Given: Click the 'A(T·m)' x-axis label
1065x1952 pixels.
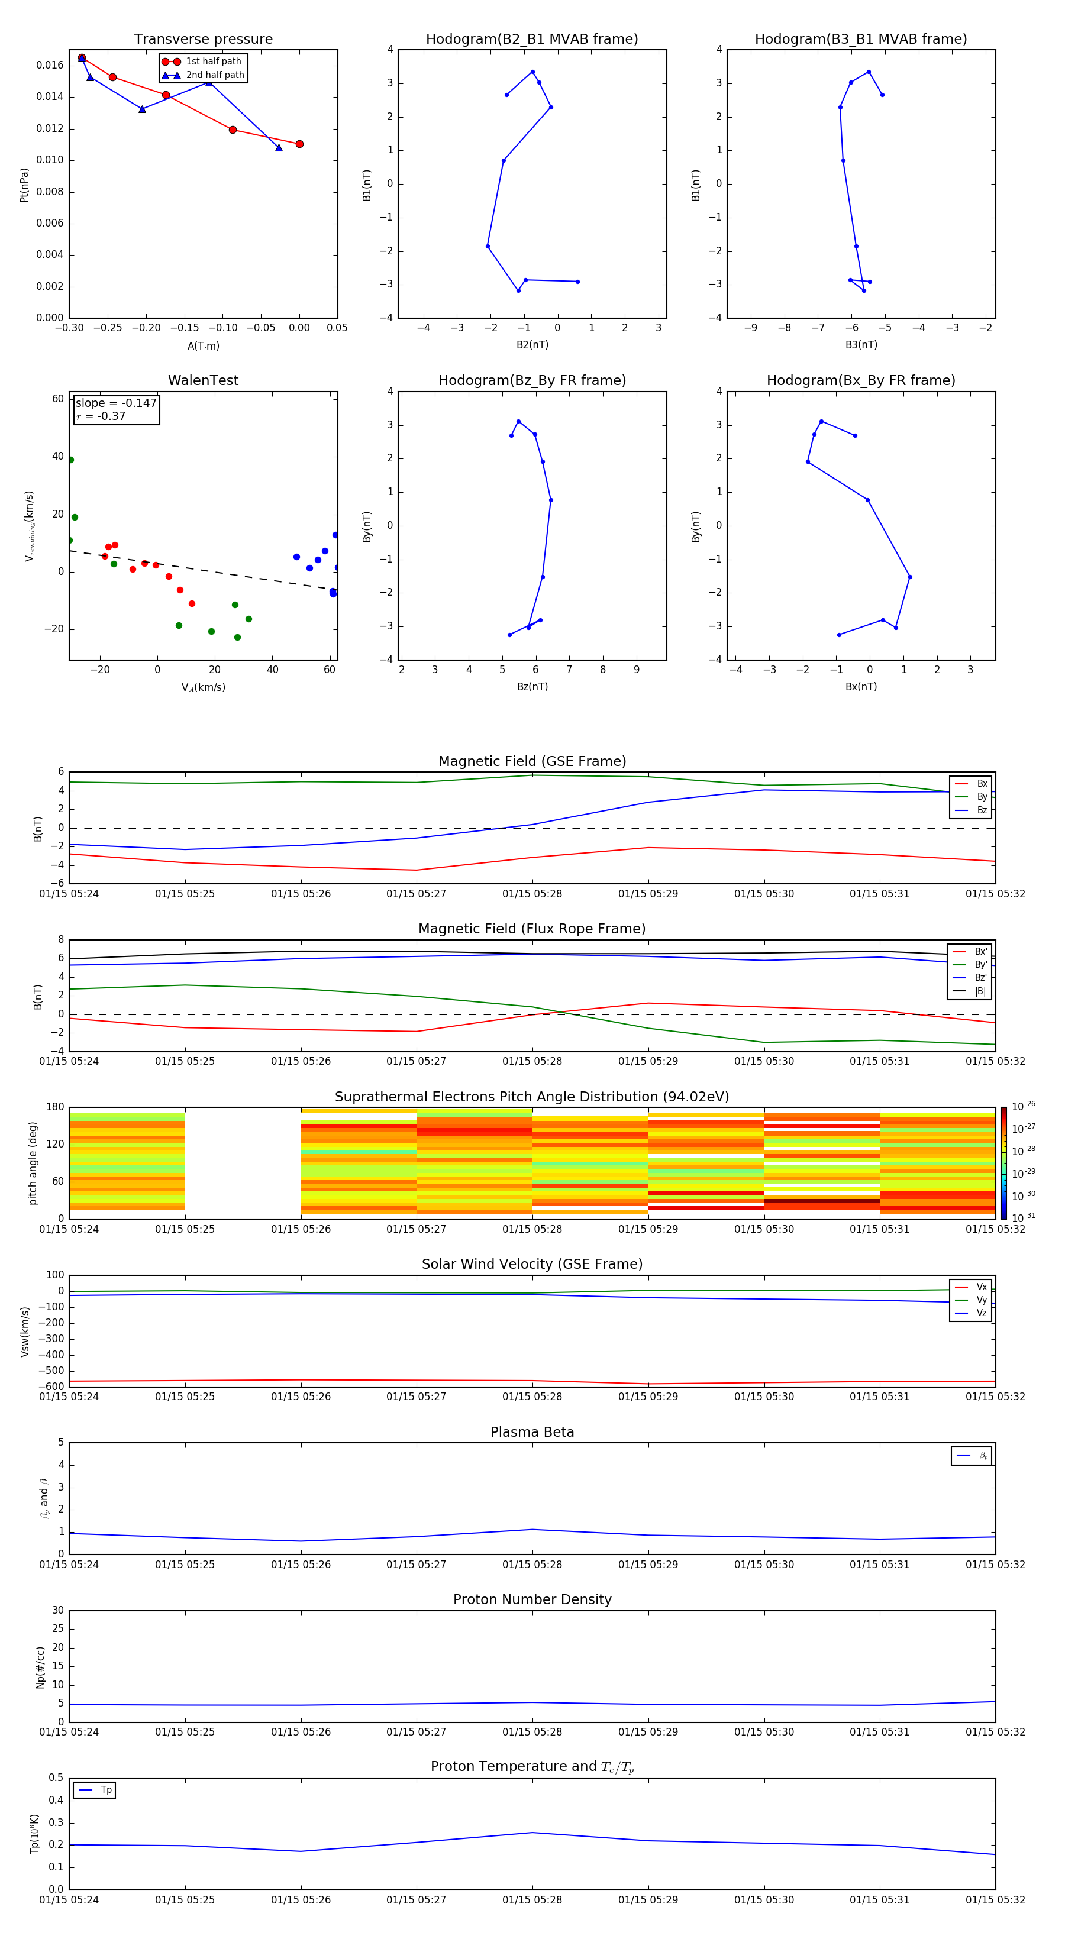Looking at the screenshot, I should [x=203, y=346].
